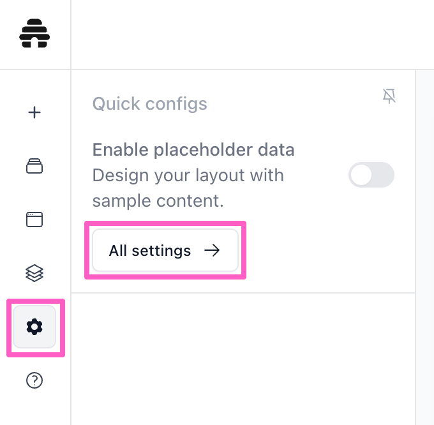Open the stacked collections icon in sidebar
434x425 pixels.
34,166
